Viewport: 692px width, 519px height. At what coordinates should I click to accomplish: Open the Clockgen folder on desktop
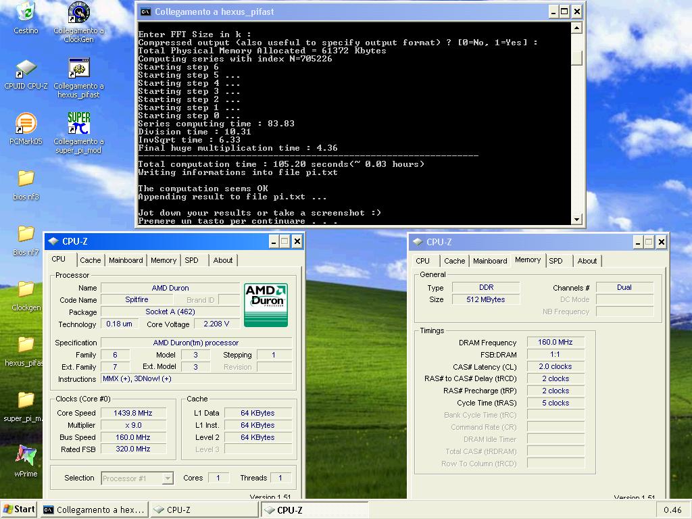tap(26, 296)
